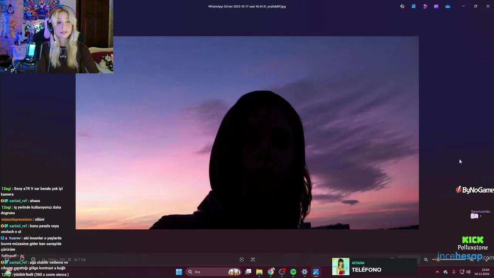494x278 pixels.
Task: Open the OBS Studio taskbar icon
Action: coord(282,272)
